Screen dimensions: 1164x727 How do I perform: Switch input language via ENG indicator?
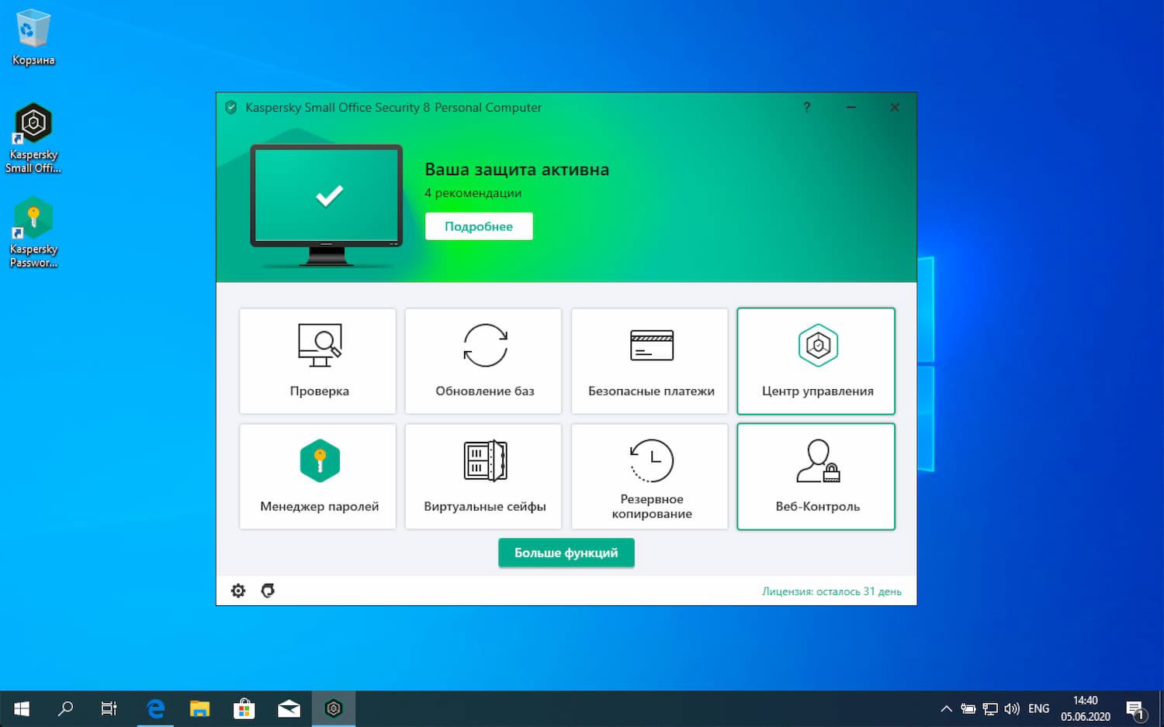coord(1038,708)
